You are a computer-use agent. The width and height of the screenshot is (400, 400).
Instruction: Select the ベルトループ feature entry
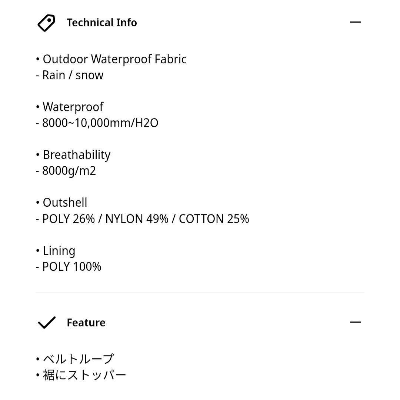coord(74,359)
